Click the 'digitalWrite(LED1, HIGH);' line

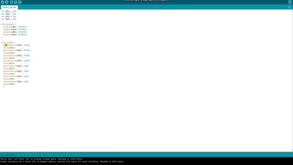pos(16,45)
